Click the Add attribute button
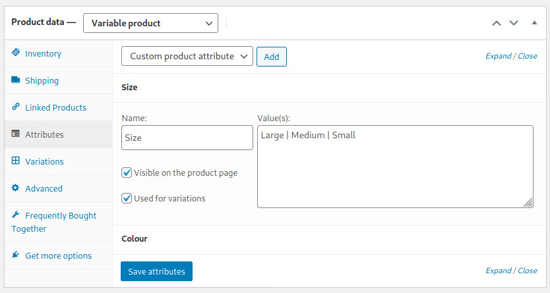The width and height of the screenshot is (550, 293). click(x=272, y=57)
